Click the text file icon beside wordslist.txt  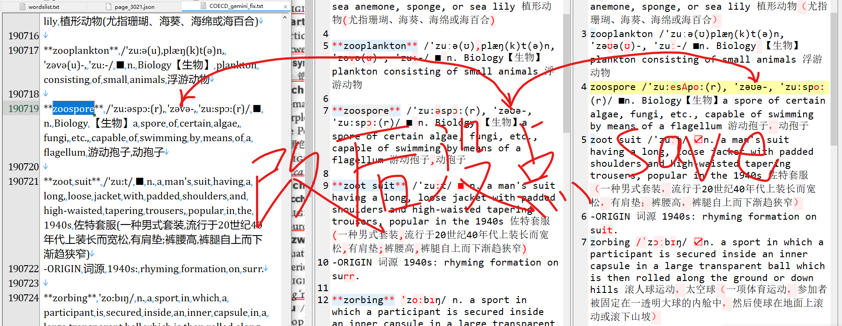pos(23,7)
